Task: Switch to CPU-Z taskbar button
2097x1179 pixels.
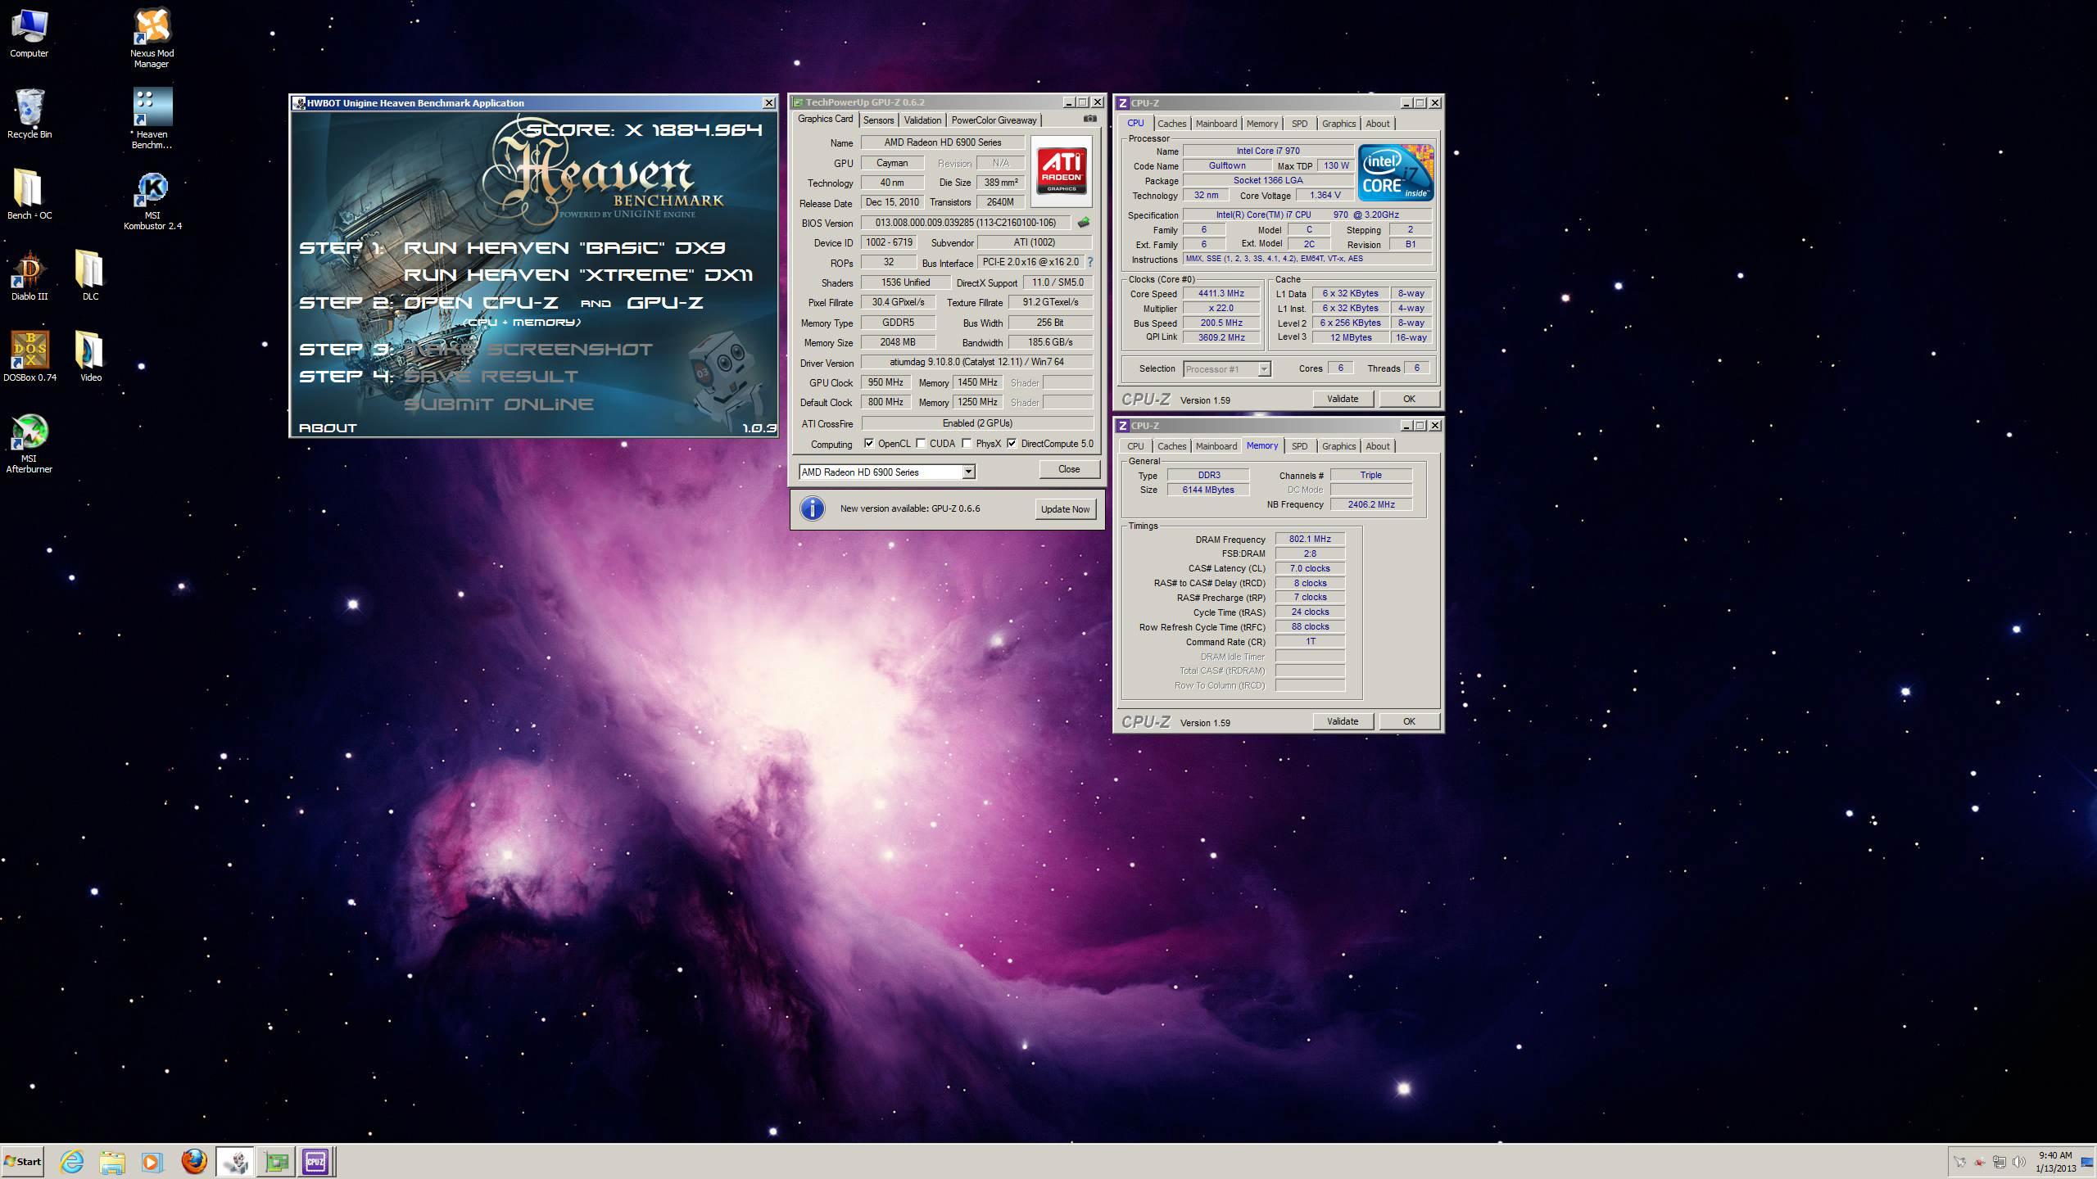Action: click(315, 1161)
